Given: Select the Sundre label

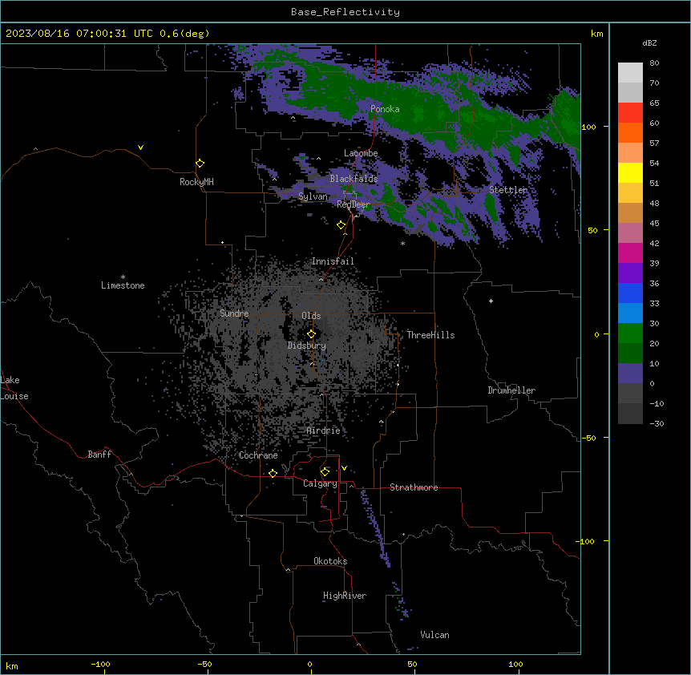Looking at the screenshot, I should click(x=234, y=313).
